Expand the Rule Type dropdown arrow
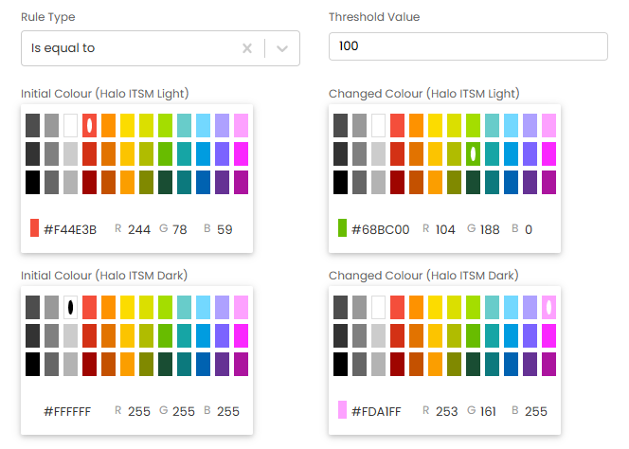 [x=282, y=48]
